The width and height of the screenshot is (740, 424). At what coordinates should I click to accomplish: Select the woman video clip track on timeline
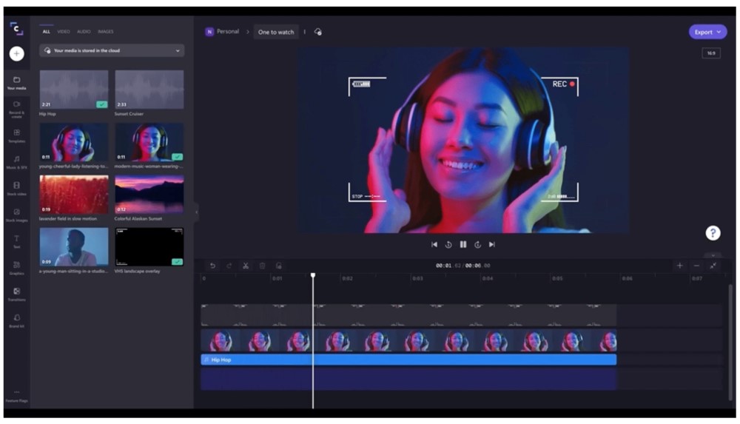tap(408, 341)
